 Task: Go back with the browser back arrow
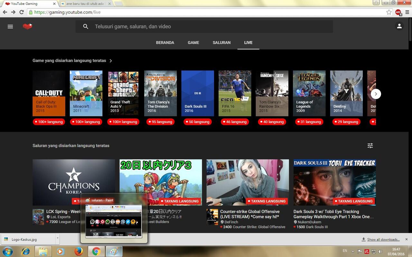point(5,12)
